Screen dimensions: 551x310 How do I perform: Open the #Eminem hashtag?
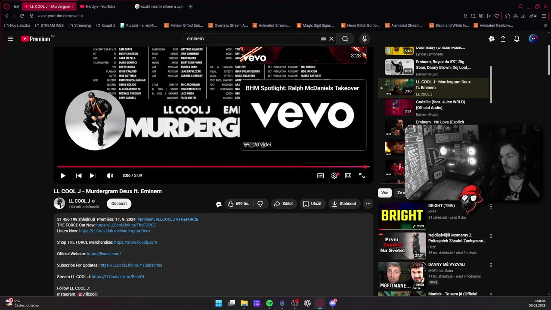pos(146,220)
